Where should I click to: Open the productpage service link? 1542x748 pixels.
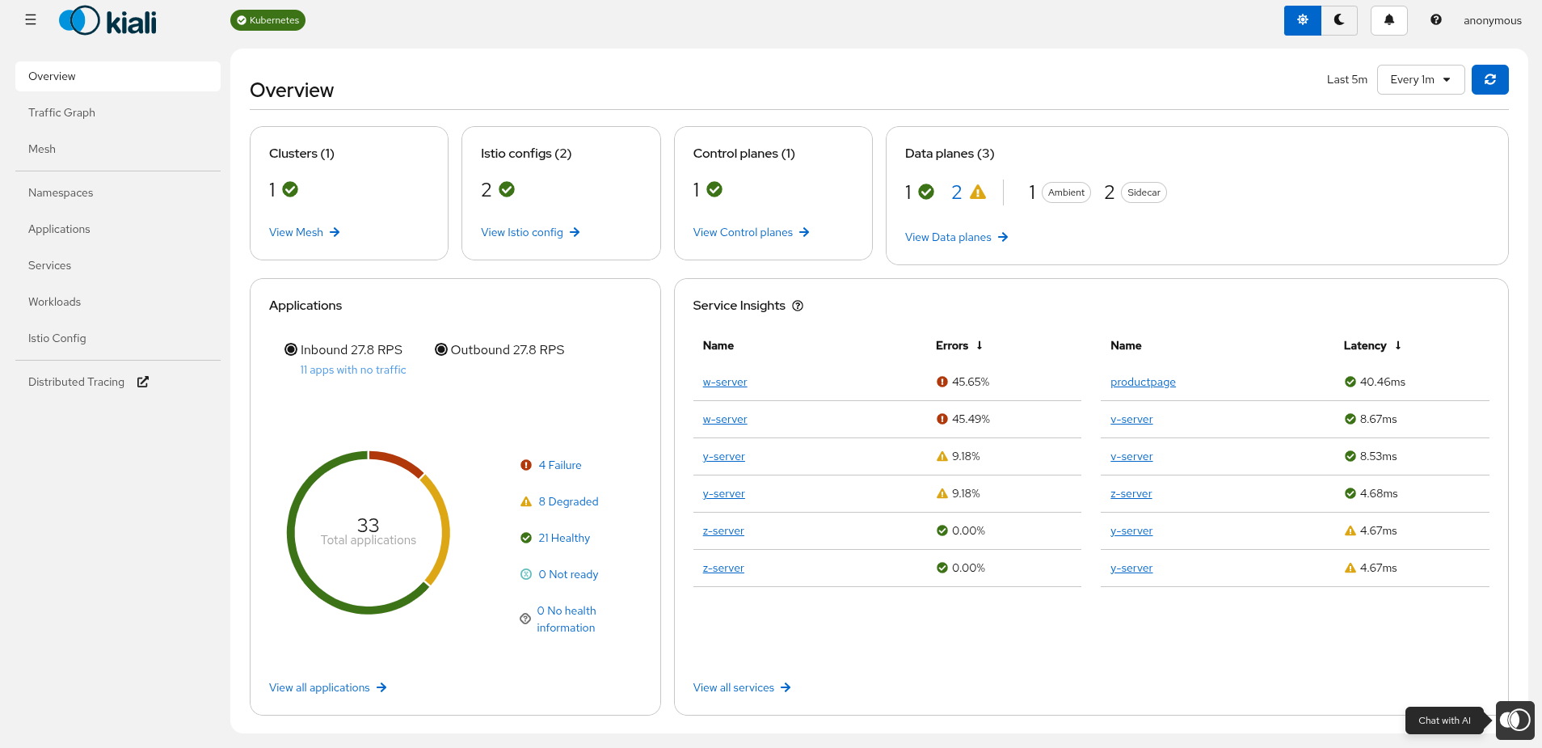point(1143,382)
